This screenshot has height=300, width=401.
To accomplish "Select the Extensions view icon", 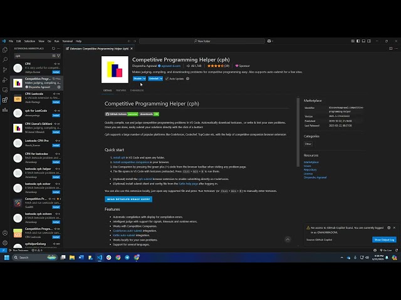I will pyautogui.click(x=5, y=100).
